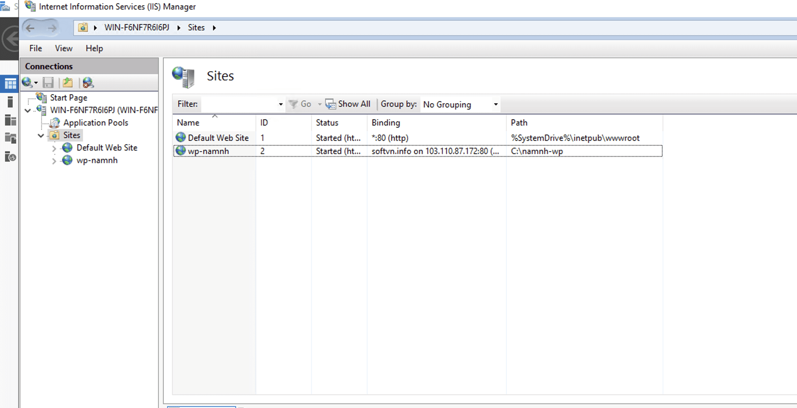Click Server Manager dashboard grid icon
797x408 pixels.
[10, 84]
